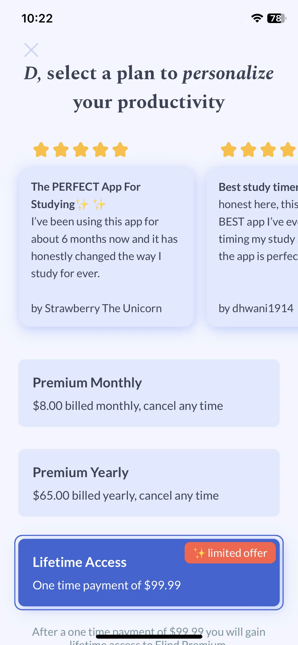Tap the Wi-Fi status icon

coord(257,18)
